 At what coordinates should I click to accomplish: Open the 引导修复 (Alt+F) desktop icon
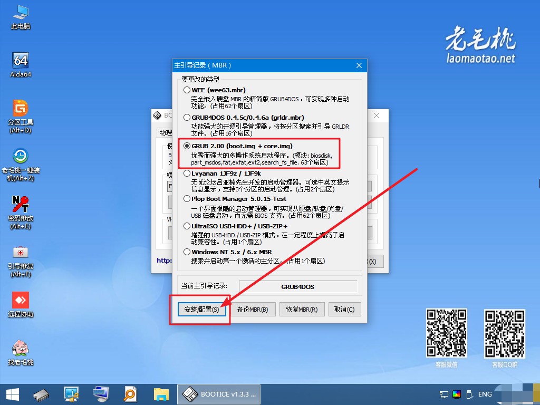pos(21,261)
